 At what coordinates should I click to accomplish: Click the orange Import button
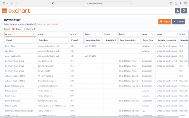tap(165, 22)
